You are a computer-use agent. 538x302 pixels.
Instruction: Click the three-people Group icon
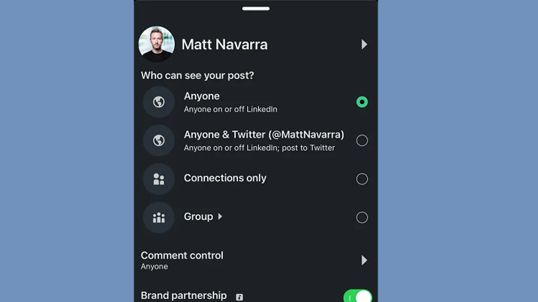pos(158,217)
